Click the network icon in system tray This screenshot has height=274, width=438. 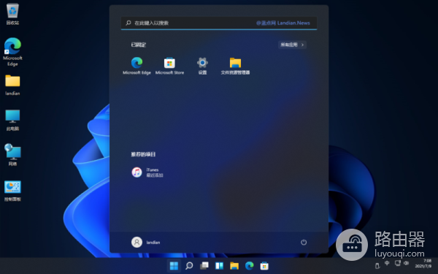pos(398,263)
